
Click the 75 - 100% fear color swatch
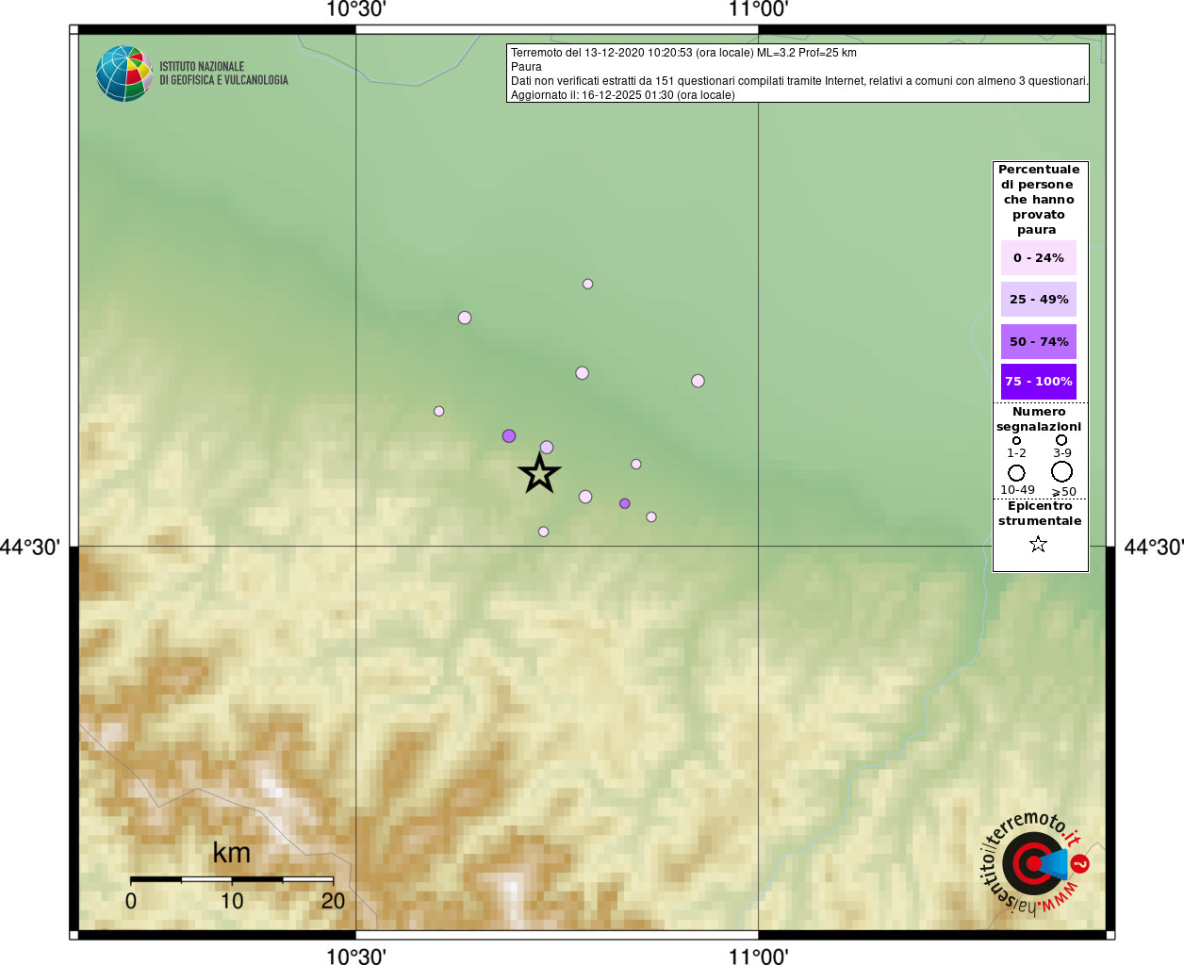(x=1039, y=382)
